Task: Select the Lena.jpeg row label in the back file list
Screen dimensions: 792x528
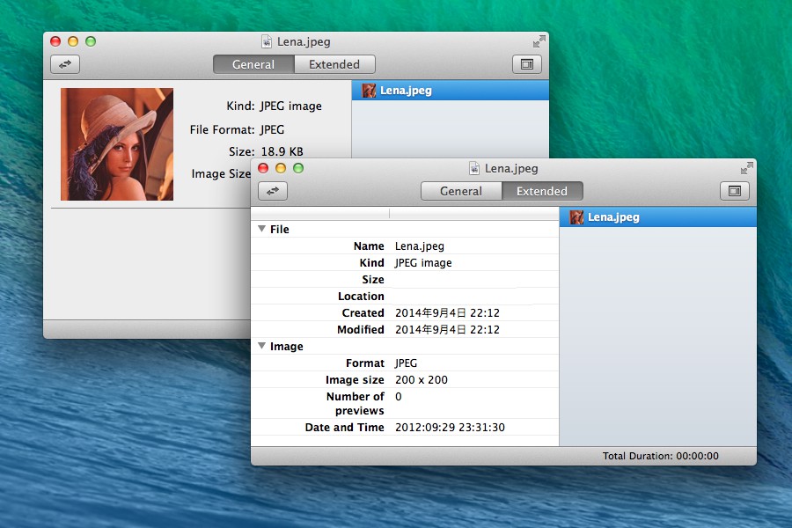Action: coord(406,91)
